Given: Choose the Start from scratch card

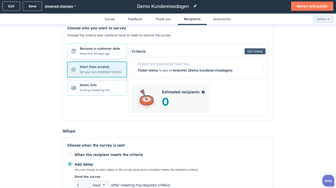Looking at the screenshot, I should click(97, 70).
